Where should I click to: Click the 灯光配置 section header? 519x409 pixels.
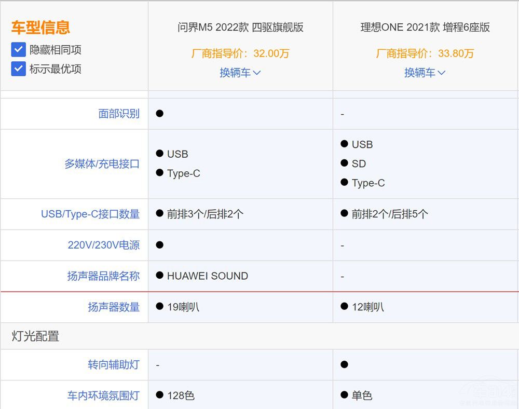(35, 336)
